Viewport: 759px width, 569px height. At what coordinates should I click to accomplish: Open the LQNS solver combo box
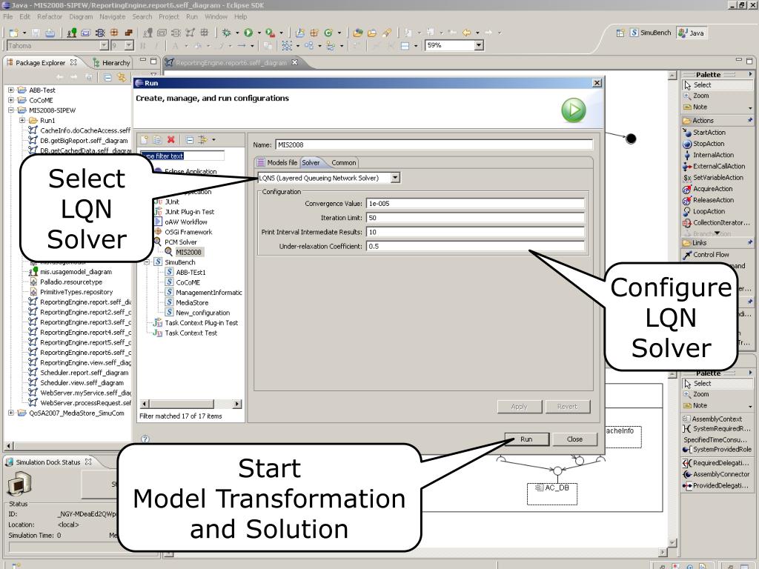[396, 178]
